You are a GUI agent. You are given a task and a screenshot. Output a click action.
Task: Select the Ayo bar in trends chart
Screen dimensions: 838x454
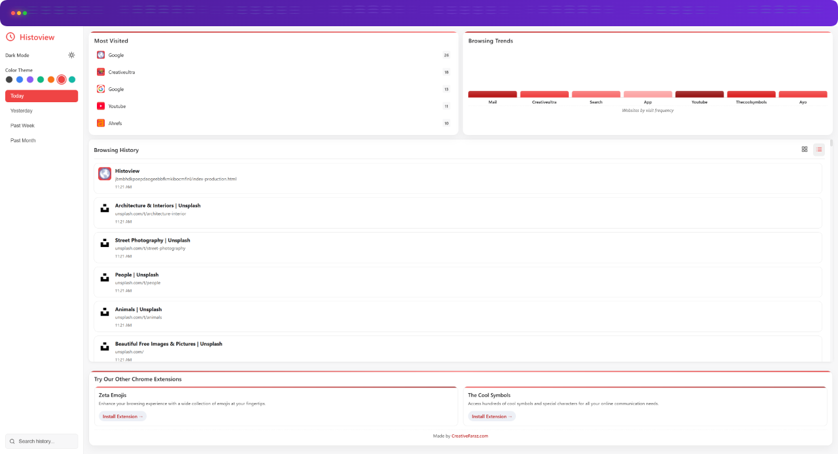[803, 94]
